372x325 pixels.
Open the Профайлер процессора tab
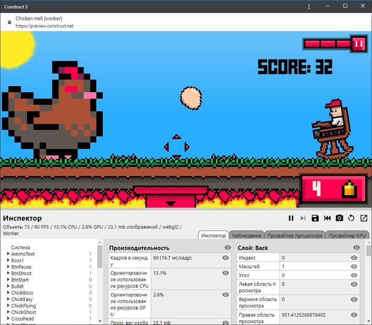pos(294,236)
